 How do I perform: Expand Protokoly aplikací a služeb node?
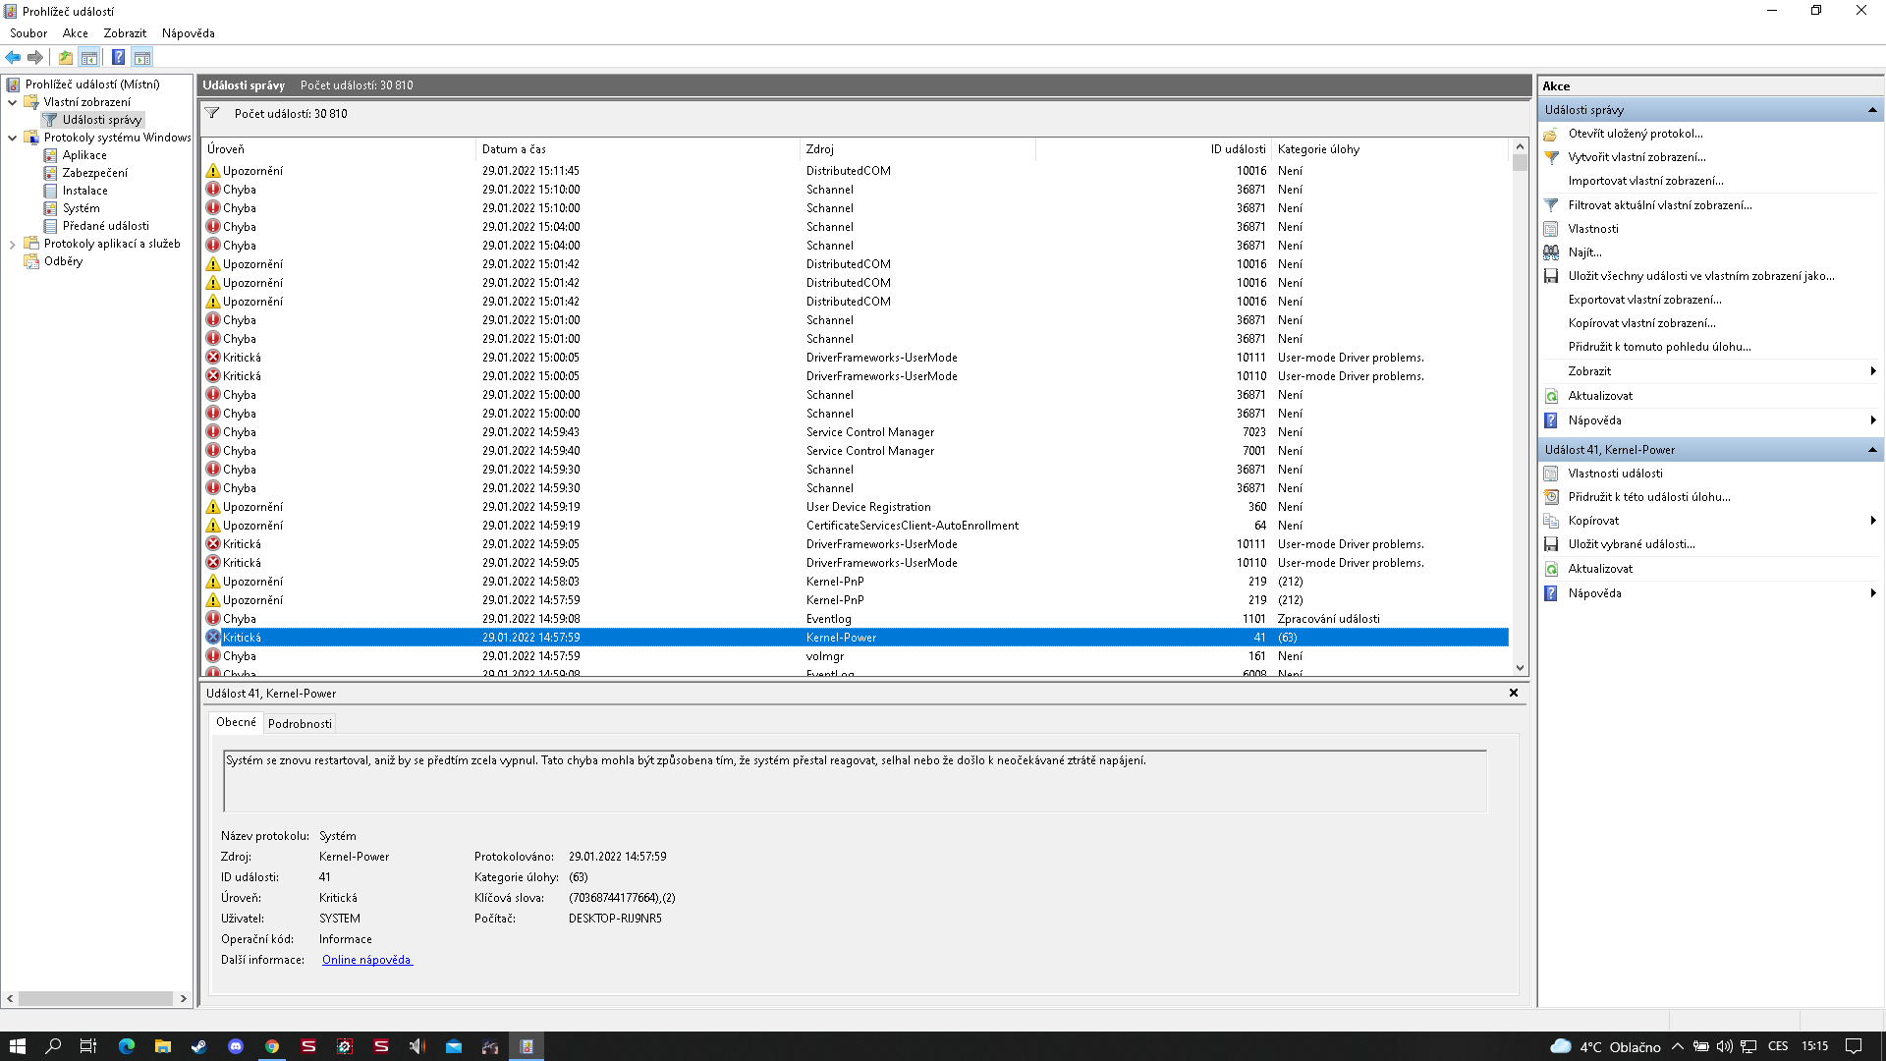click(12, 244)
